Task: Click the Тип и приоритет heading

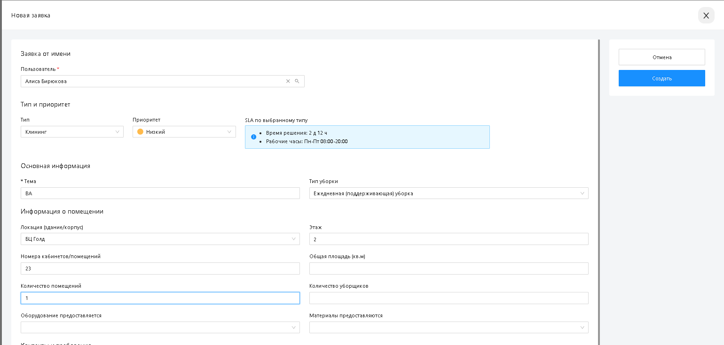Action: [46, 104]
